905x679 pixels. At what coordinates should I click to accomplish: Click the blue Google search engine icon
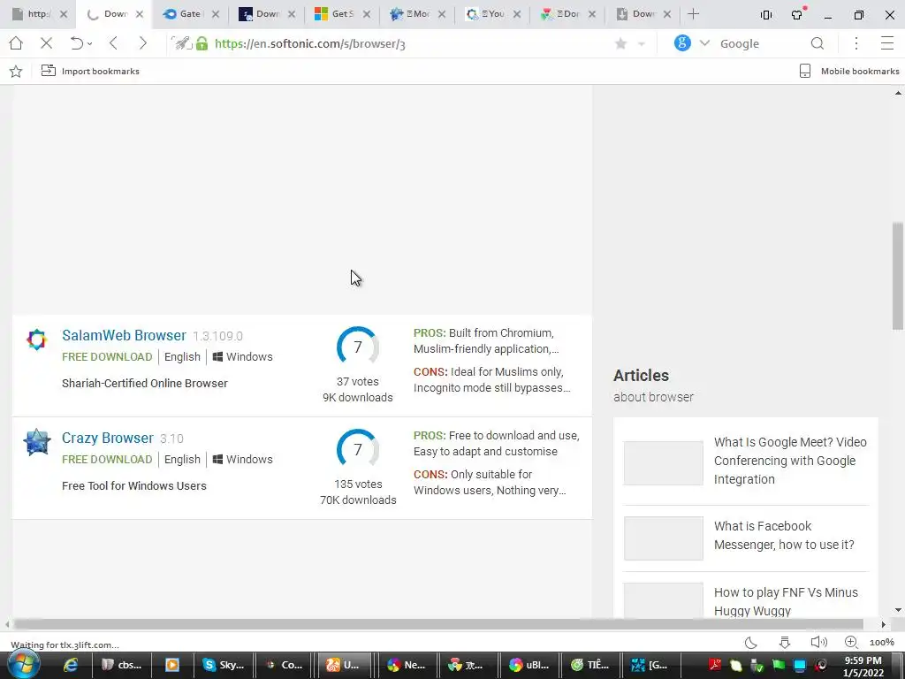pos(682,43)
